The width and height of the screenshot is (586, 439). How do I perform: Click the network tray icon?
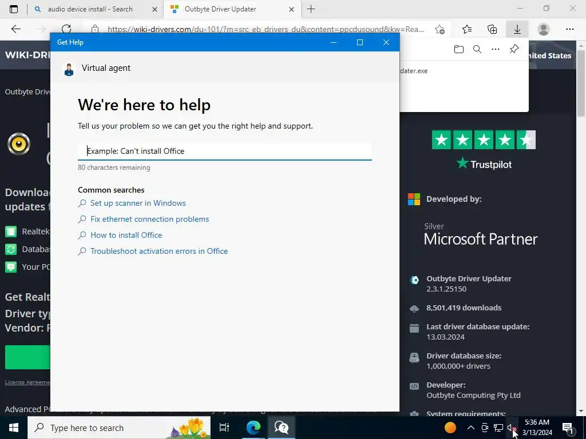498,428
